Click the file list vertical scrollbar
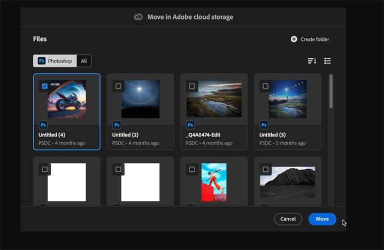Viewport: 384px width, 250px height. click(331, 92)
